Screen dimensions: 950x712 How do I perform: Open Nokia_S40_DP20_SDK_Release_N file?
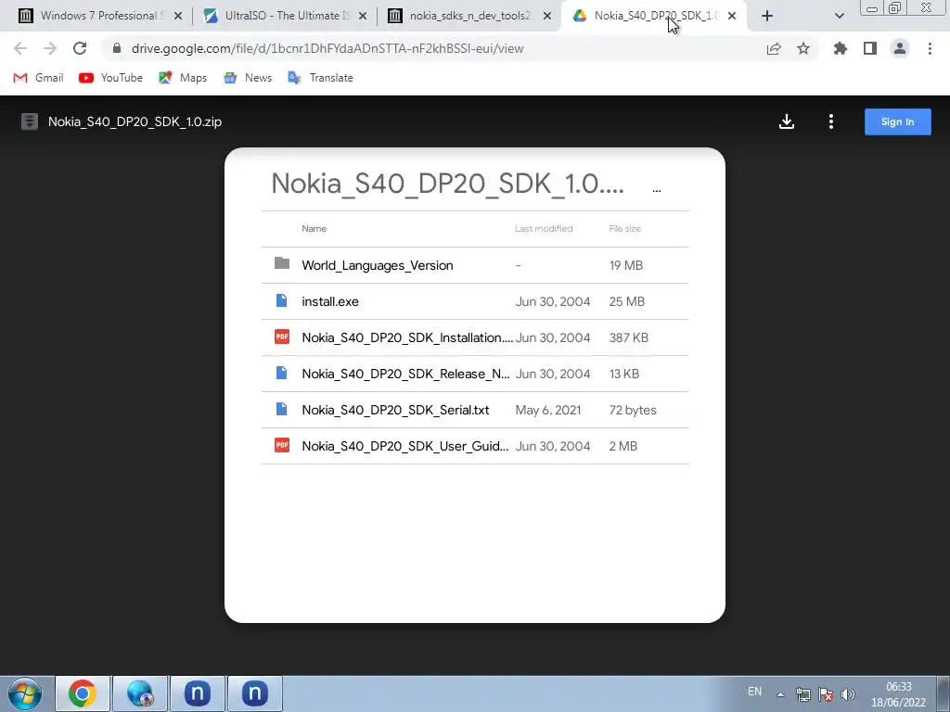tap(474, 374)
